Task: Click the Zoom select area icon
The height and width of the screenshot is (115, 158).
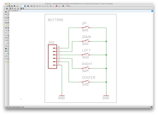Action: pos(47,6)
